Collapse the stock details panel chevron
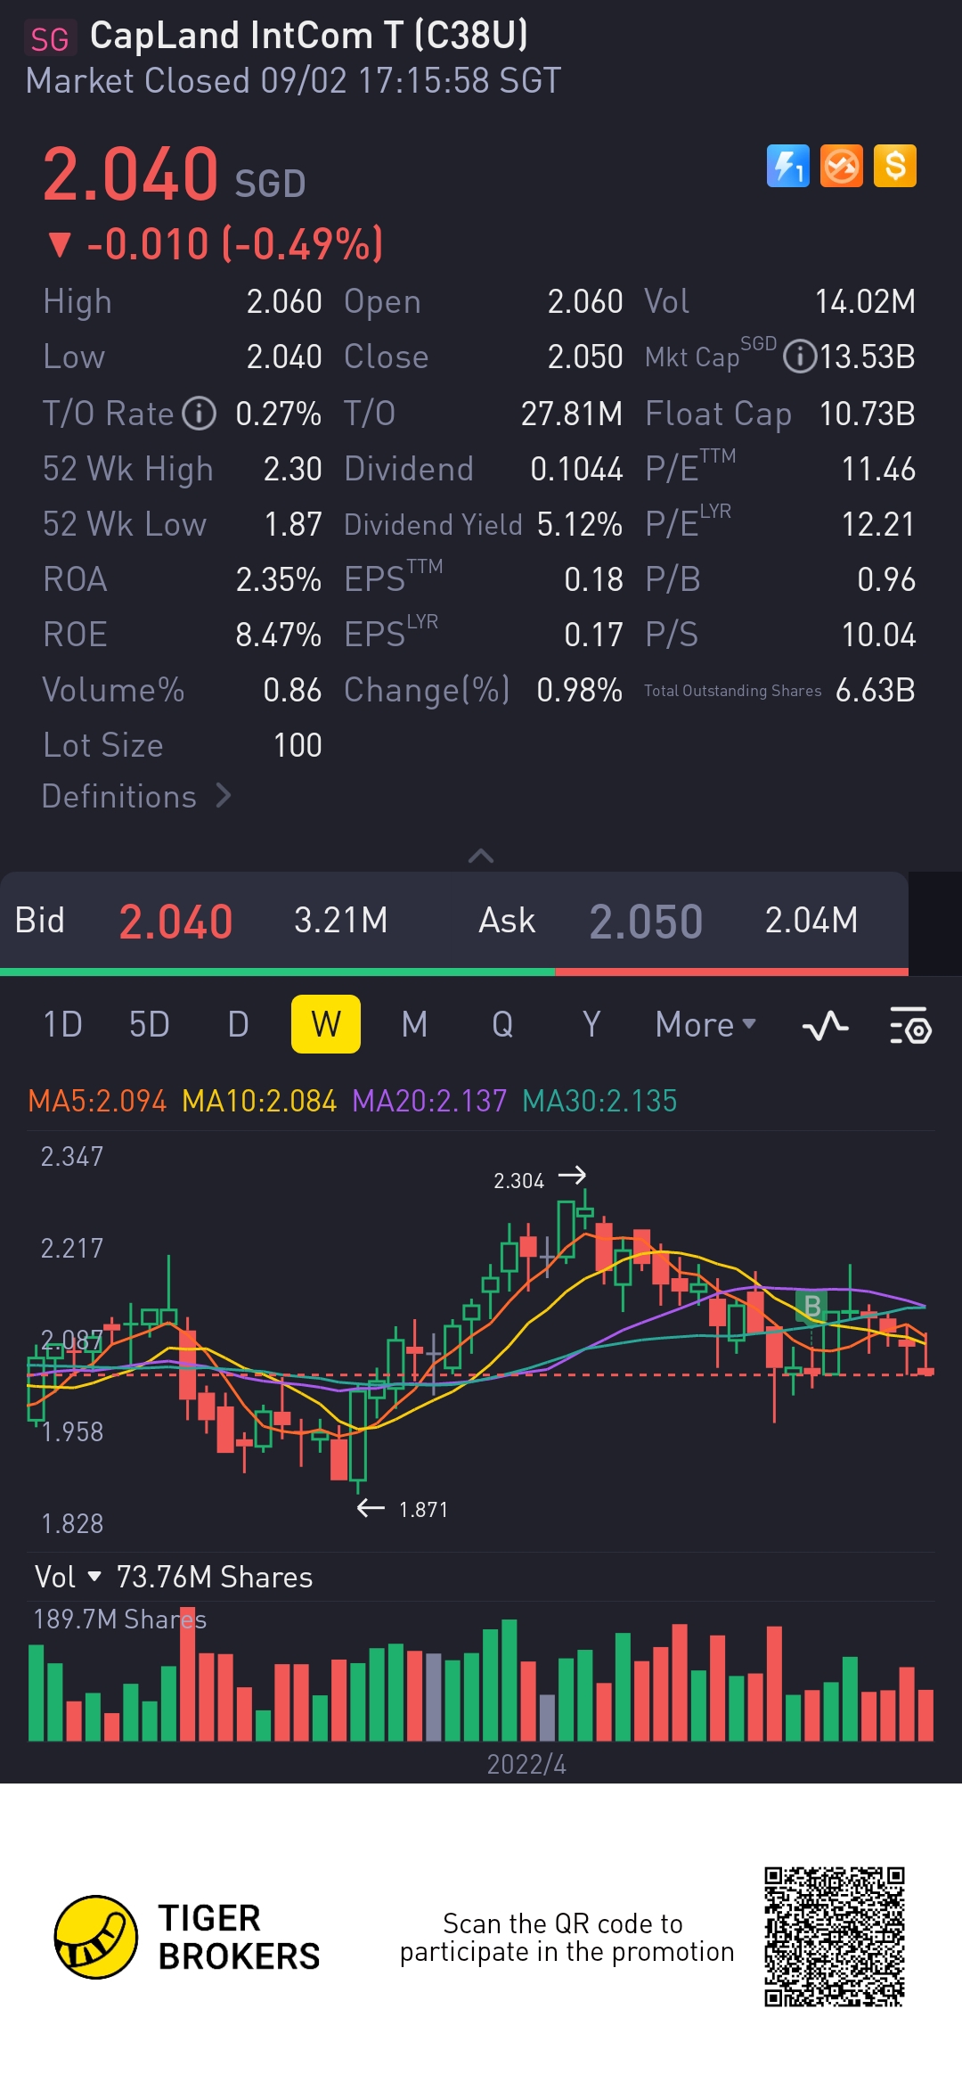The image size is (962, 2091). [x=481, y=856]
